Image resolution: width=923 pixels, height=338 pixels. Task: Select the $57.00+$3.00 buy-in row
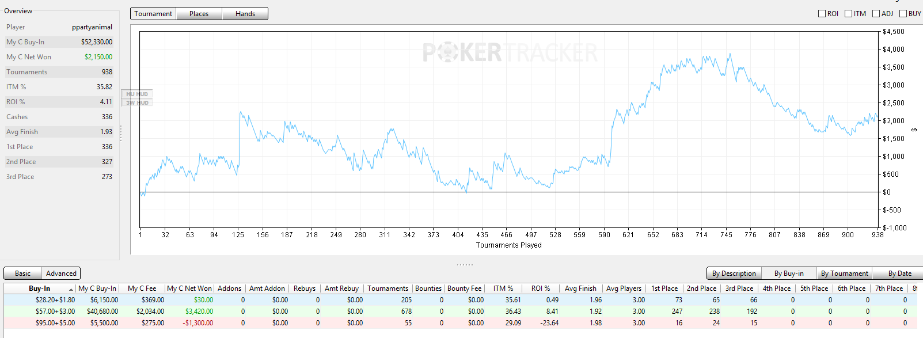pyautogui.click(x=461, y=312)
